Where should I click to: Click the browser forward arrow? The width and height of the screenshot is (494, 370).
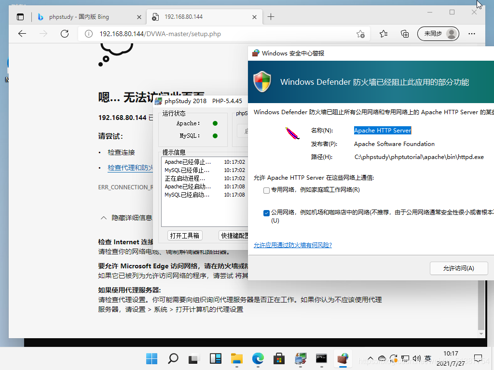pos(43,34)
